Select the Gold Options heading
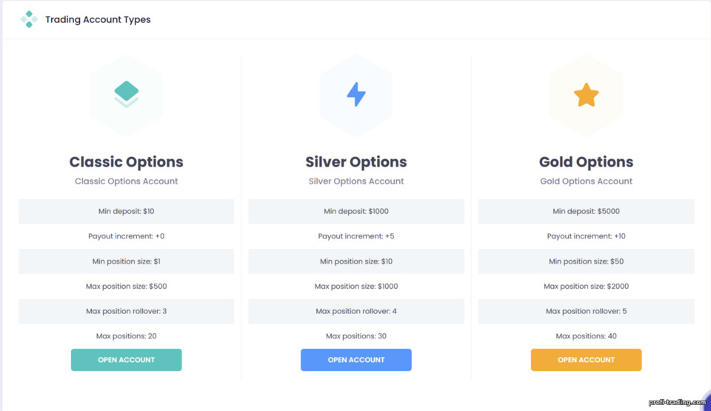Screen dimensions: 711x411 (x=586, y=162)
